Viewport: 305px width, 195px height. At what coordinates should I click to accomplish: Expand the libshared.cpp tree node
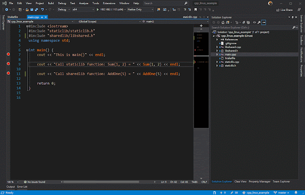point(217,47)
